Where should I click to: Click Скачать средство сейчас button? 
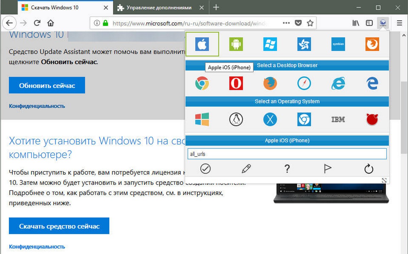pyautogui.click(x=59, y=226)
